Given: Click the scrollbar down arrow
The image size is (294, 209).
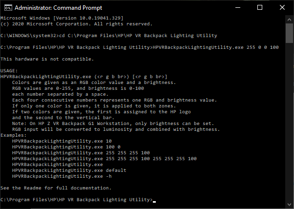Looking at the screenshot, I should click(290, 205).
